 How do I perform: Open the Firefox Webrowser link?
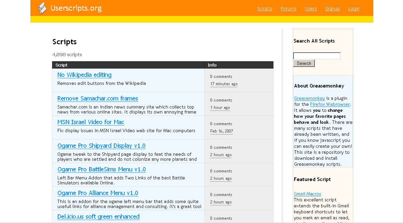(330, 104)
